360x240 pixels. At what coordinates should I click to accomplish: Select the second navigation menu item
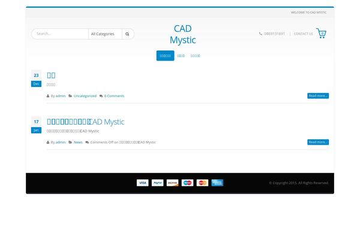181,56
